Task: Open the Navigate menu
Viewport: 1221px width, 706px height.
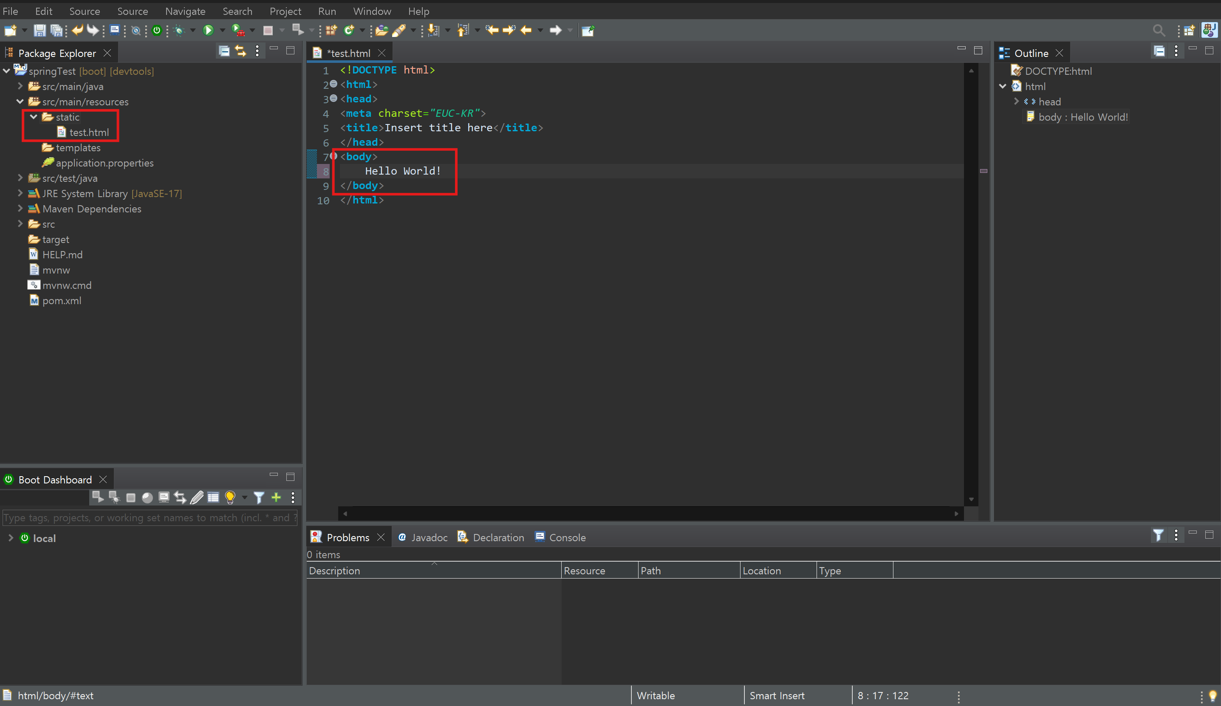Action: 185,11
